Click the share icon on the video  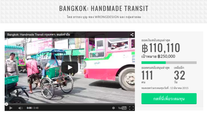tap(132, 35)
